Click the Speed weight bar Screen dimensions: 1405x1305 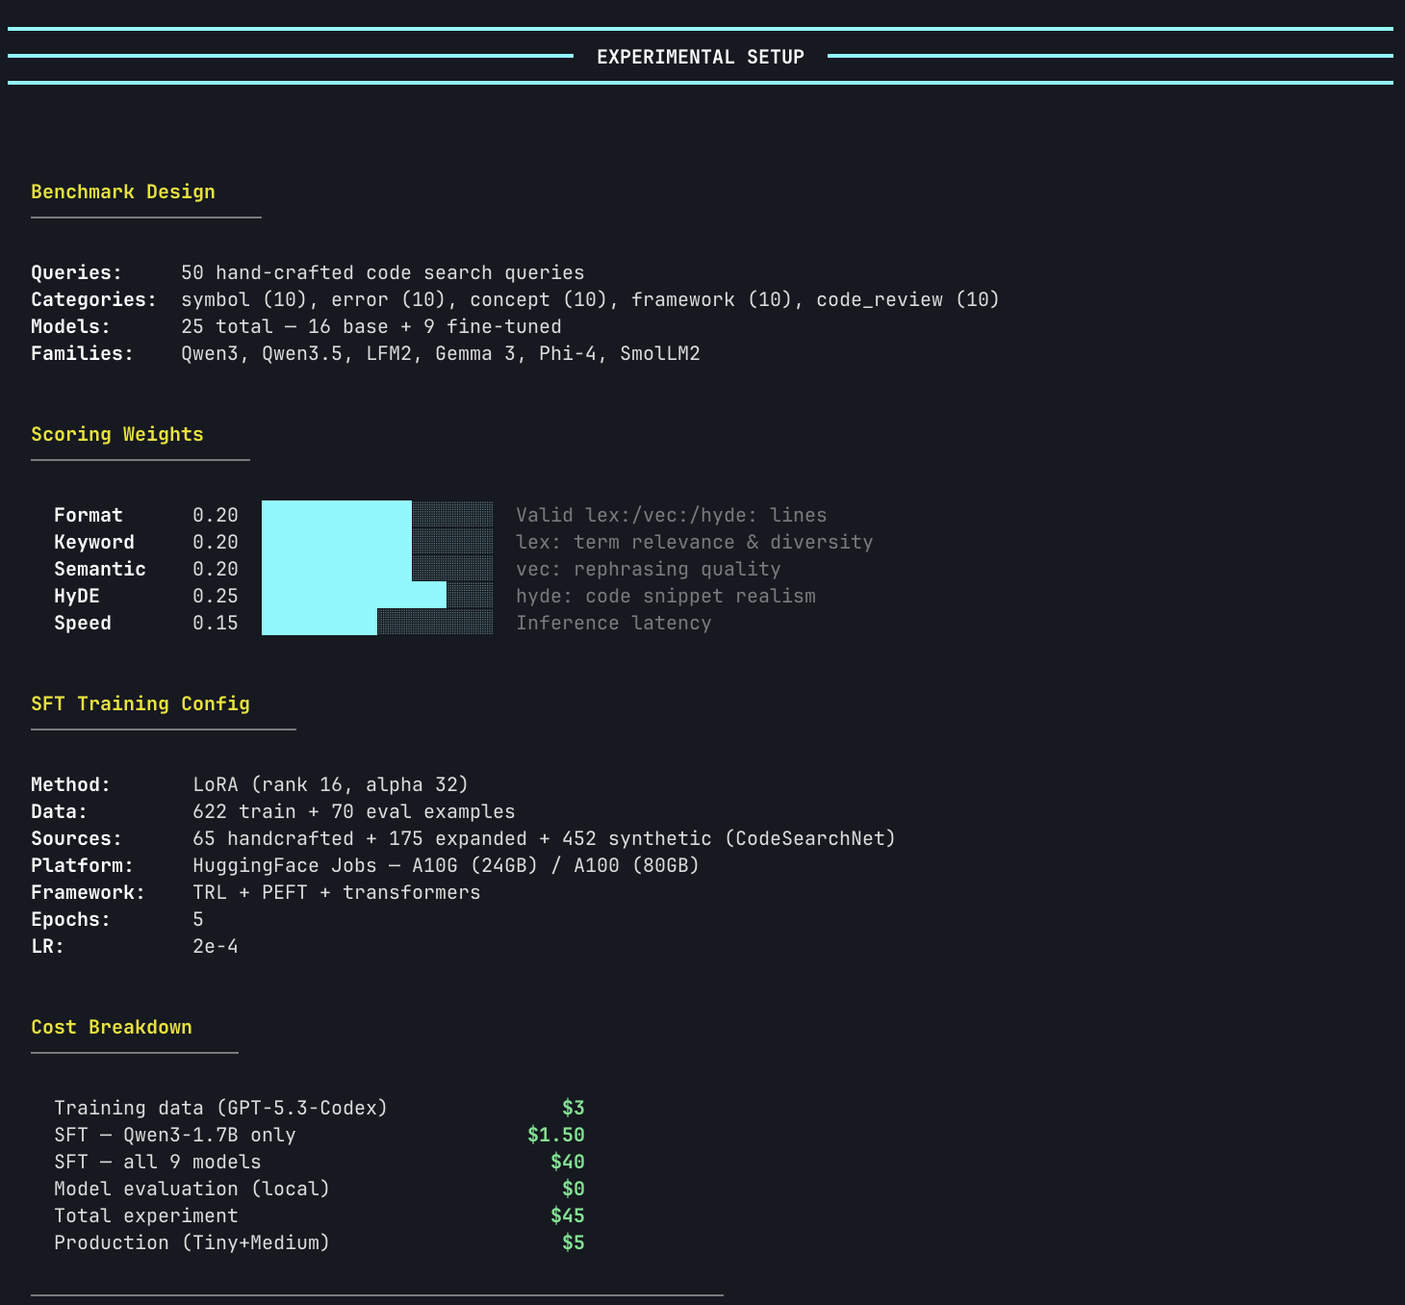377,623
